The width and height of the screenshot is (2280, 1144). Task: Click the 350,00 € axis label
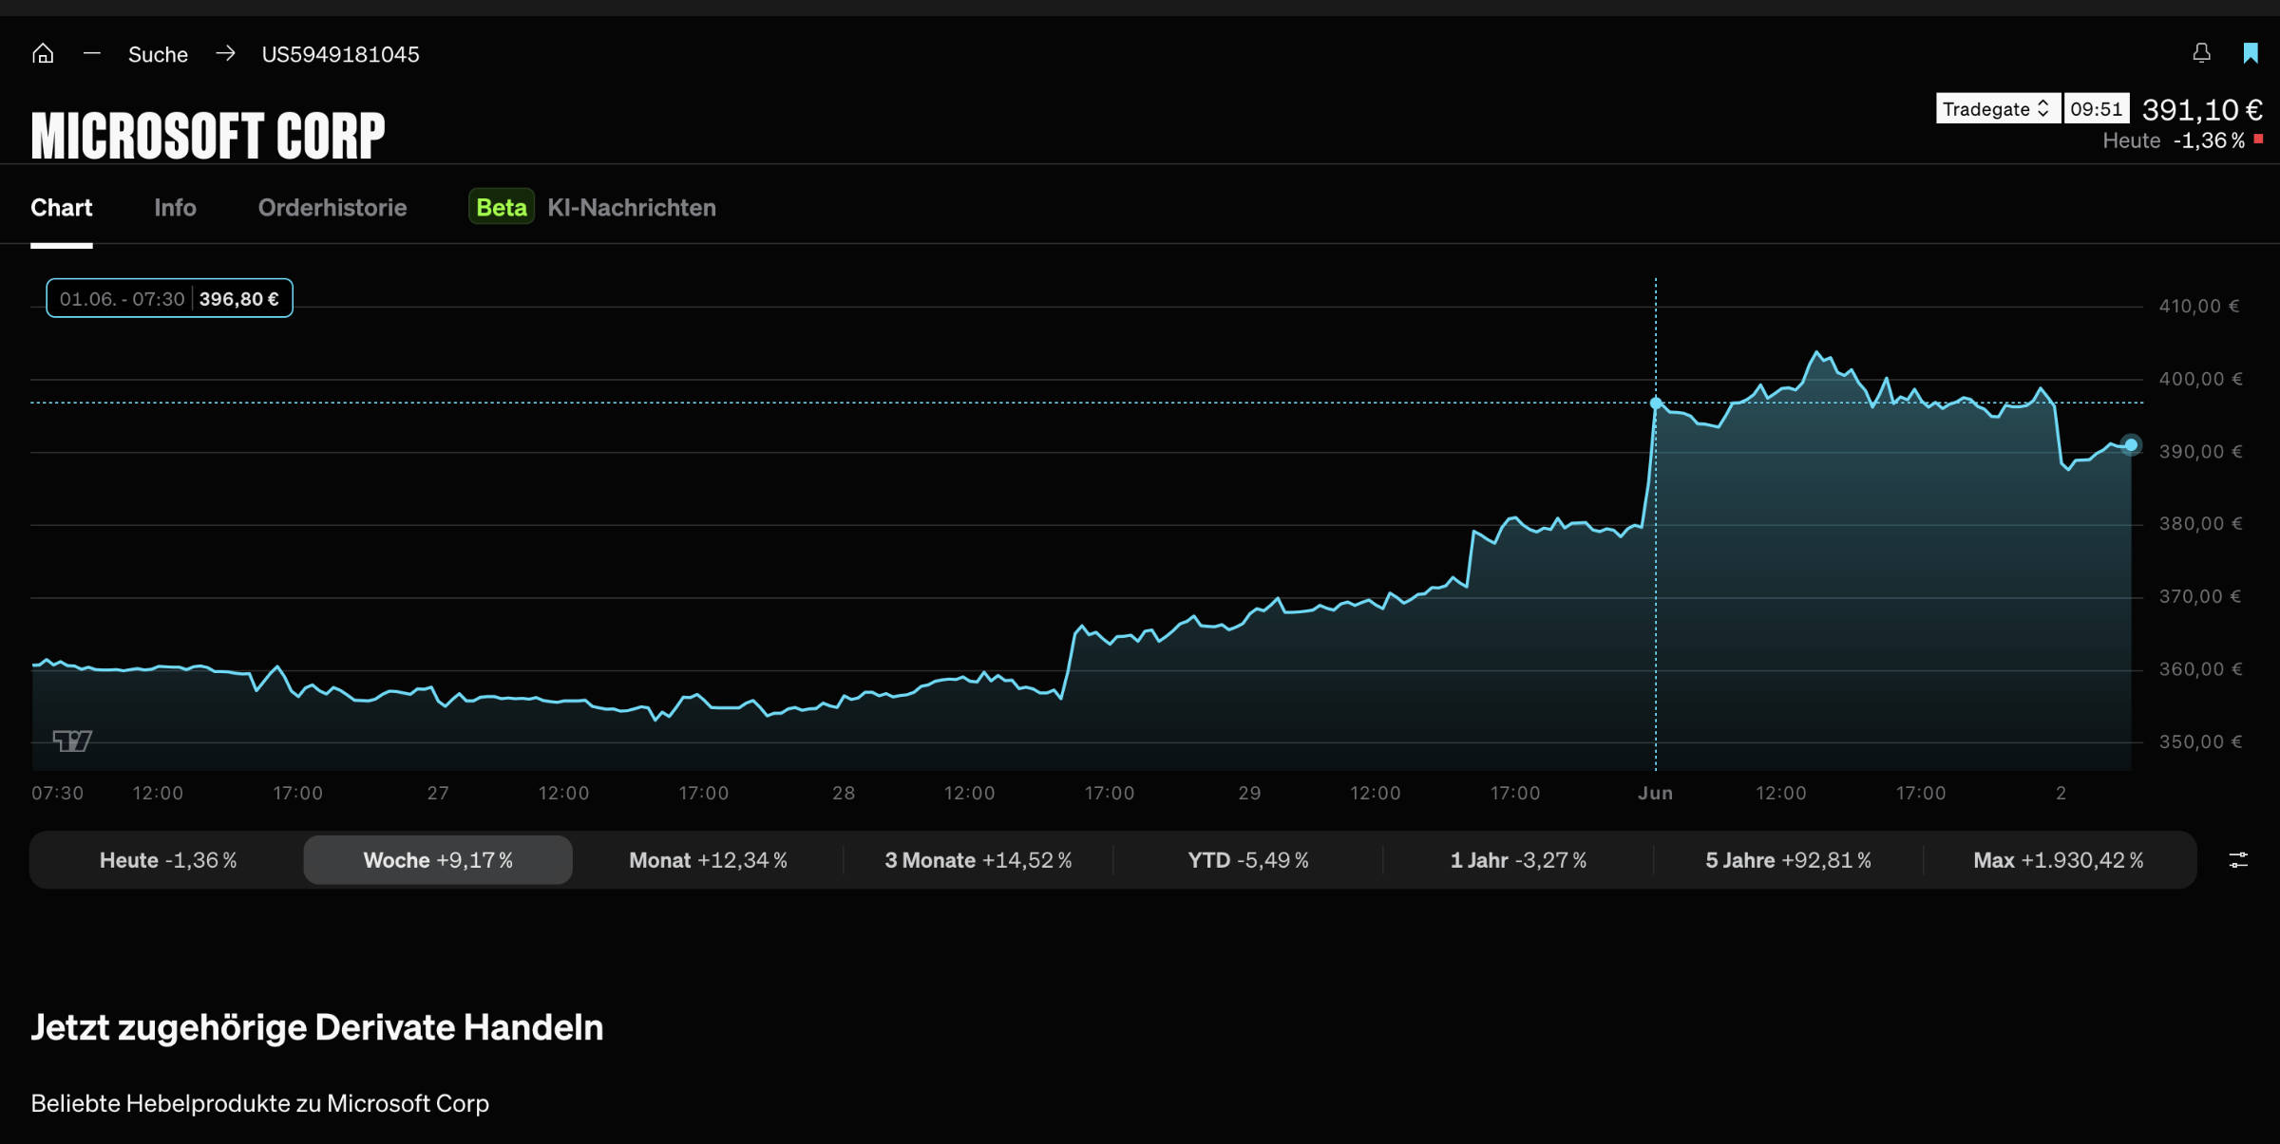coord(2200,741)
